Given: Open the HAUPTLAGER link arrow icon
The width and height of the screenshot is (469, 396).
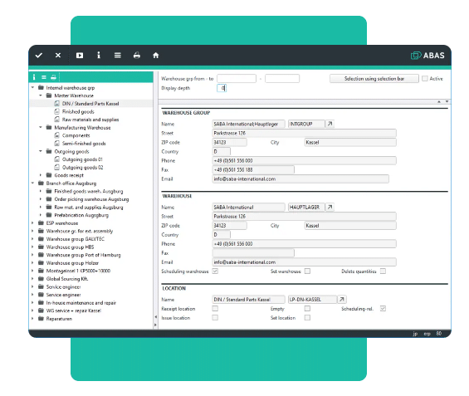Looking at the screenshot, I should 330,207.
